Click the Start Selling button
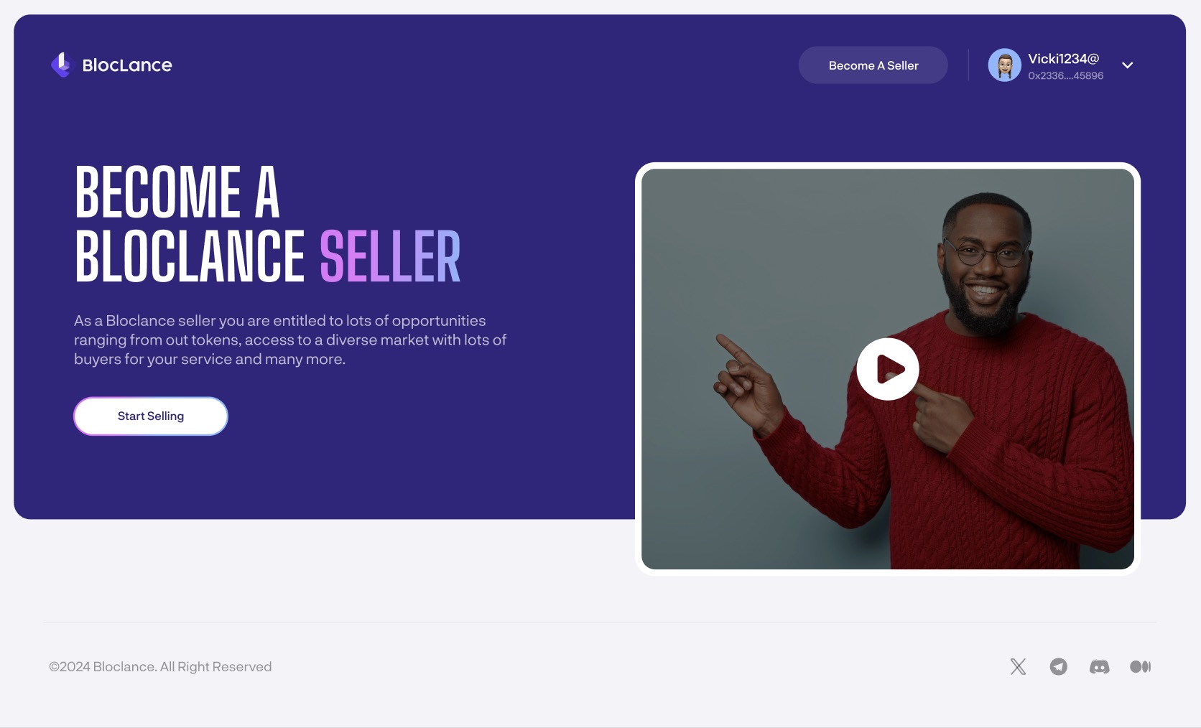The image size is (1201, 728). click(x=151, y=416)
